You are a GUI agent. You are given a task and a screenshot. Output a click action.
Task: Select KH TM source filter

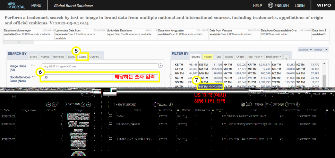point(234,65)
